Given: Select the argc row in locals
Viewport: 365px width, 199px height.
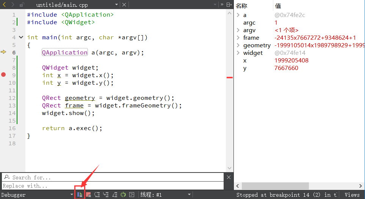Looking at the screenshot, I should point(299,23).
